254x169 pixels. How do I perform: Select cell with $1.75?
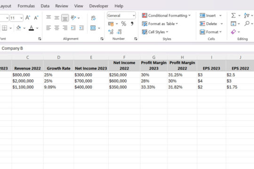(240, 87)
